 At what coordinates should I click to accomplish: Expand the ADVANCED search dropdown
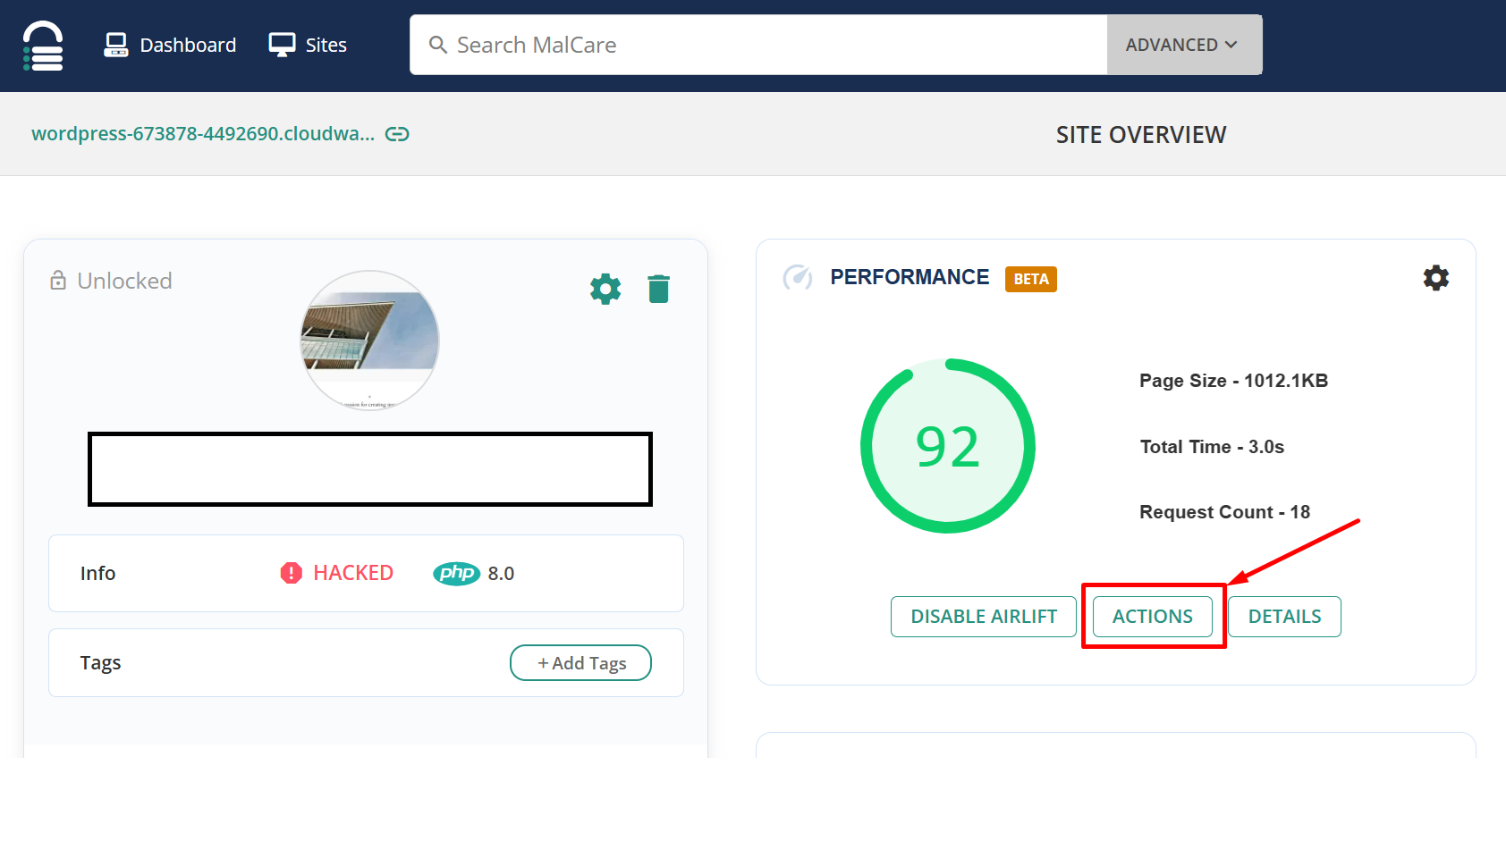(x=1184, y=45)
